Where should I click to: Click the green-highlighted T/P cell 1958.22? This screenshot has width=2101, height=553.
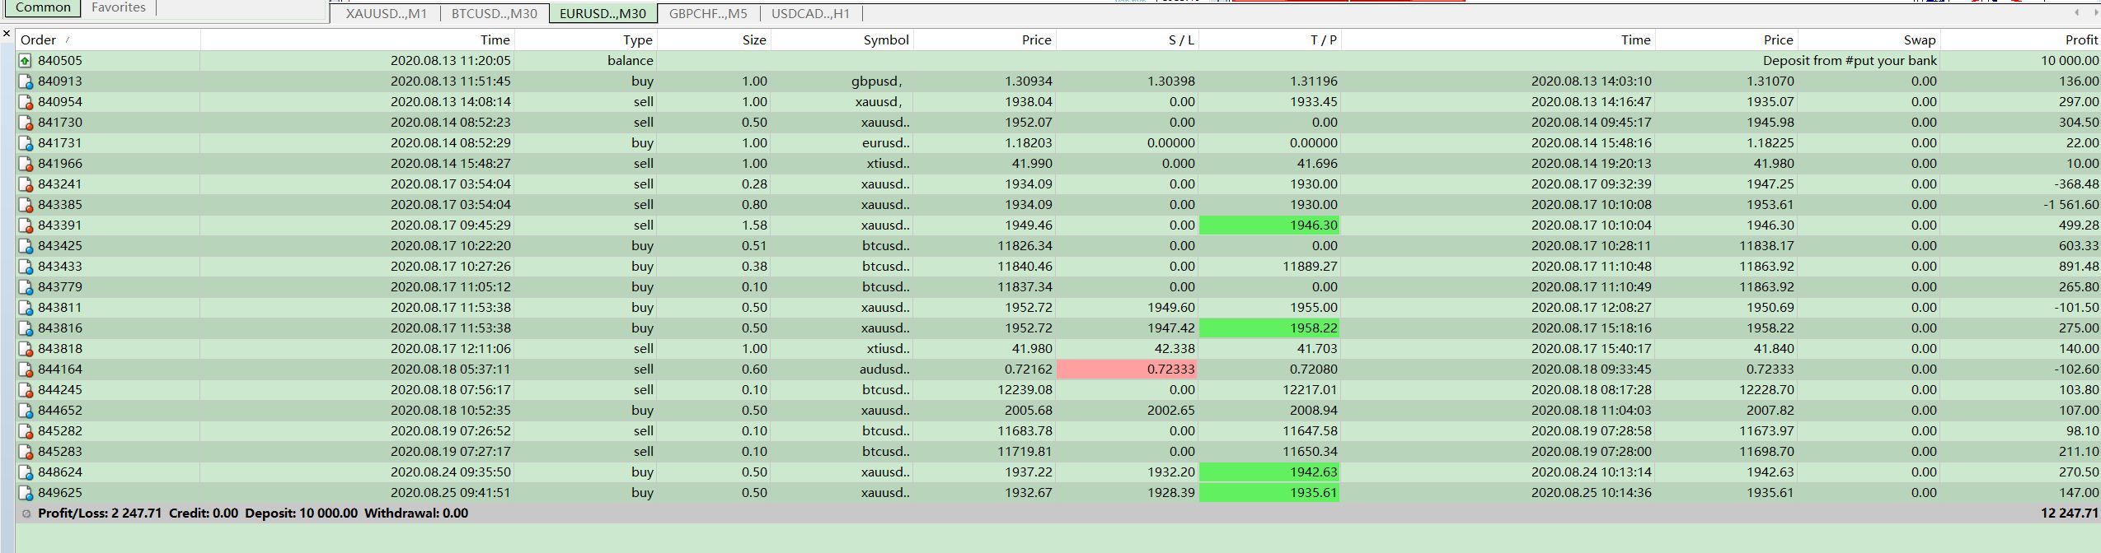1269,328
